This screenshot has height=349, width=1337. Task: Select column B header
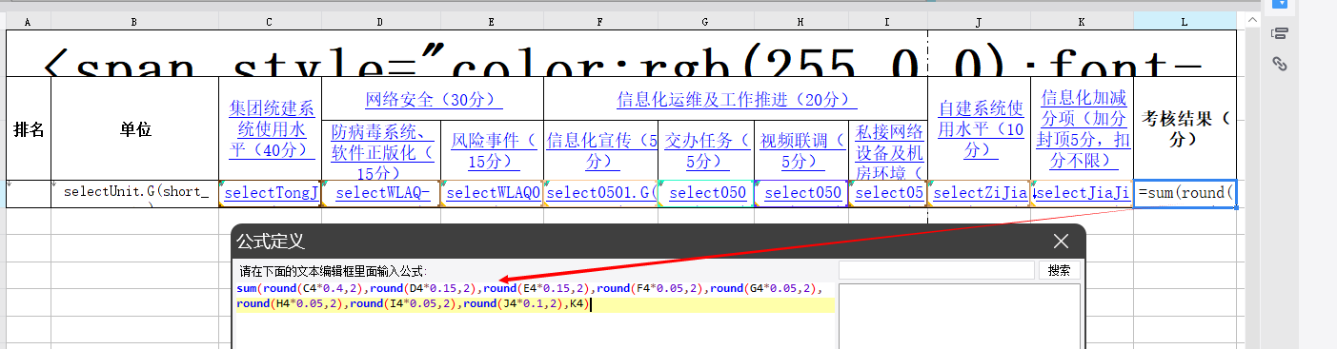(x=134, y=21)
